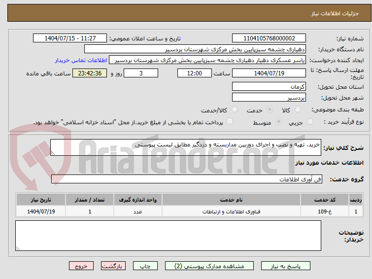Select the کالا radio button

click(x=298, y=109)
